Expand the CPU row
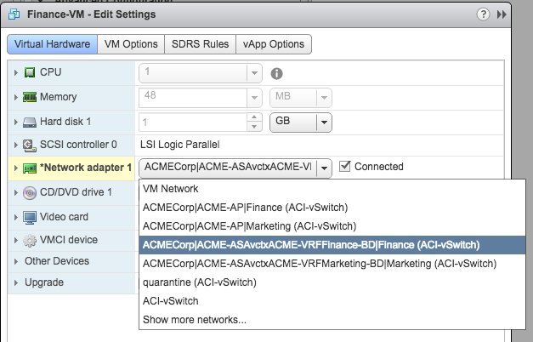This screenshot has height=342, width=533. click(x=15, y=72)
